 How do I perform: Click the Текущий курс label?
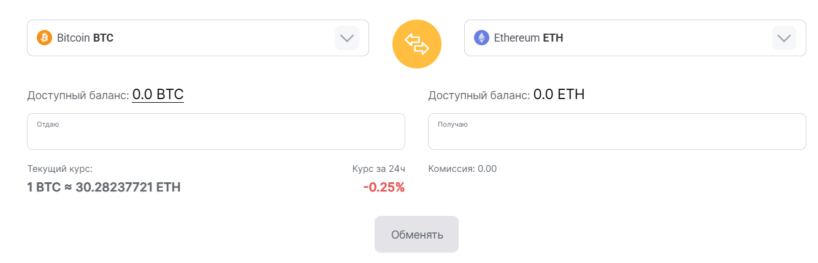[x=60, y=169]
